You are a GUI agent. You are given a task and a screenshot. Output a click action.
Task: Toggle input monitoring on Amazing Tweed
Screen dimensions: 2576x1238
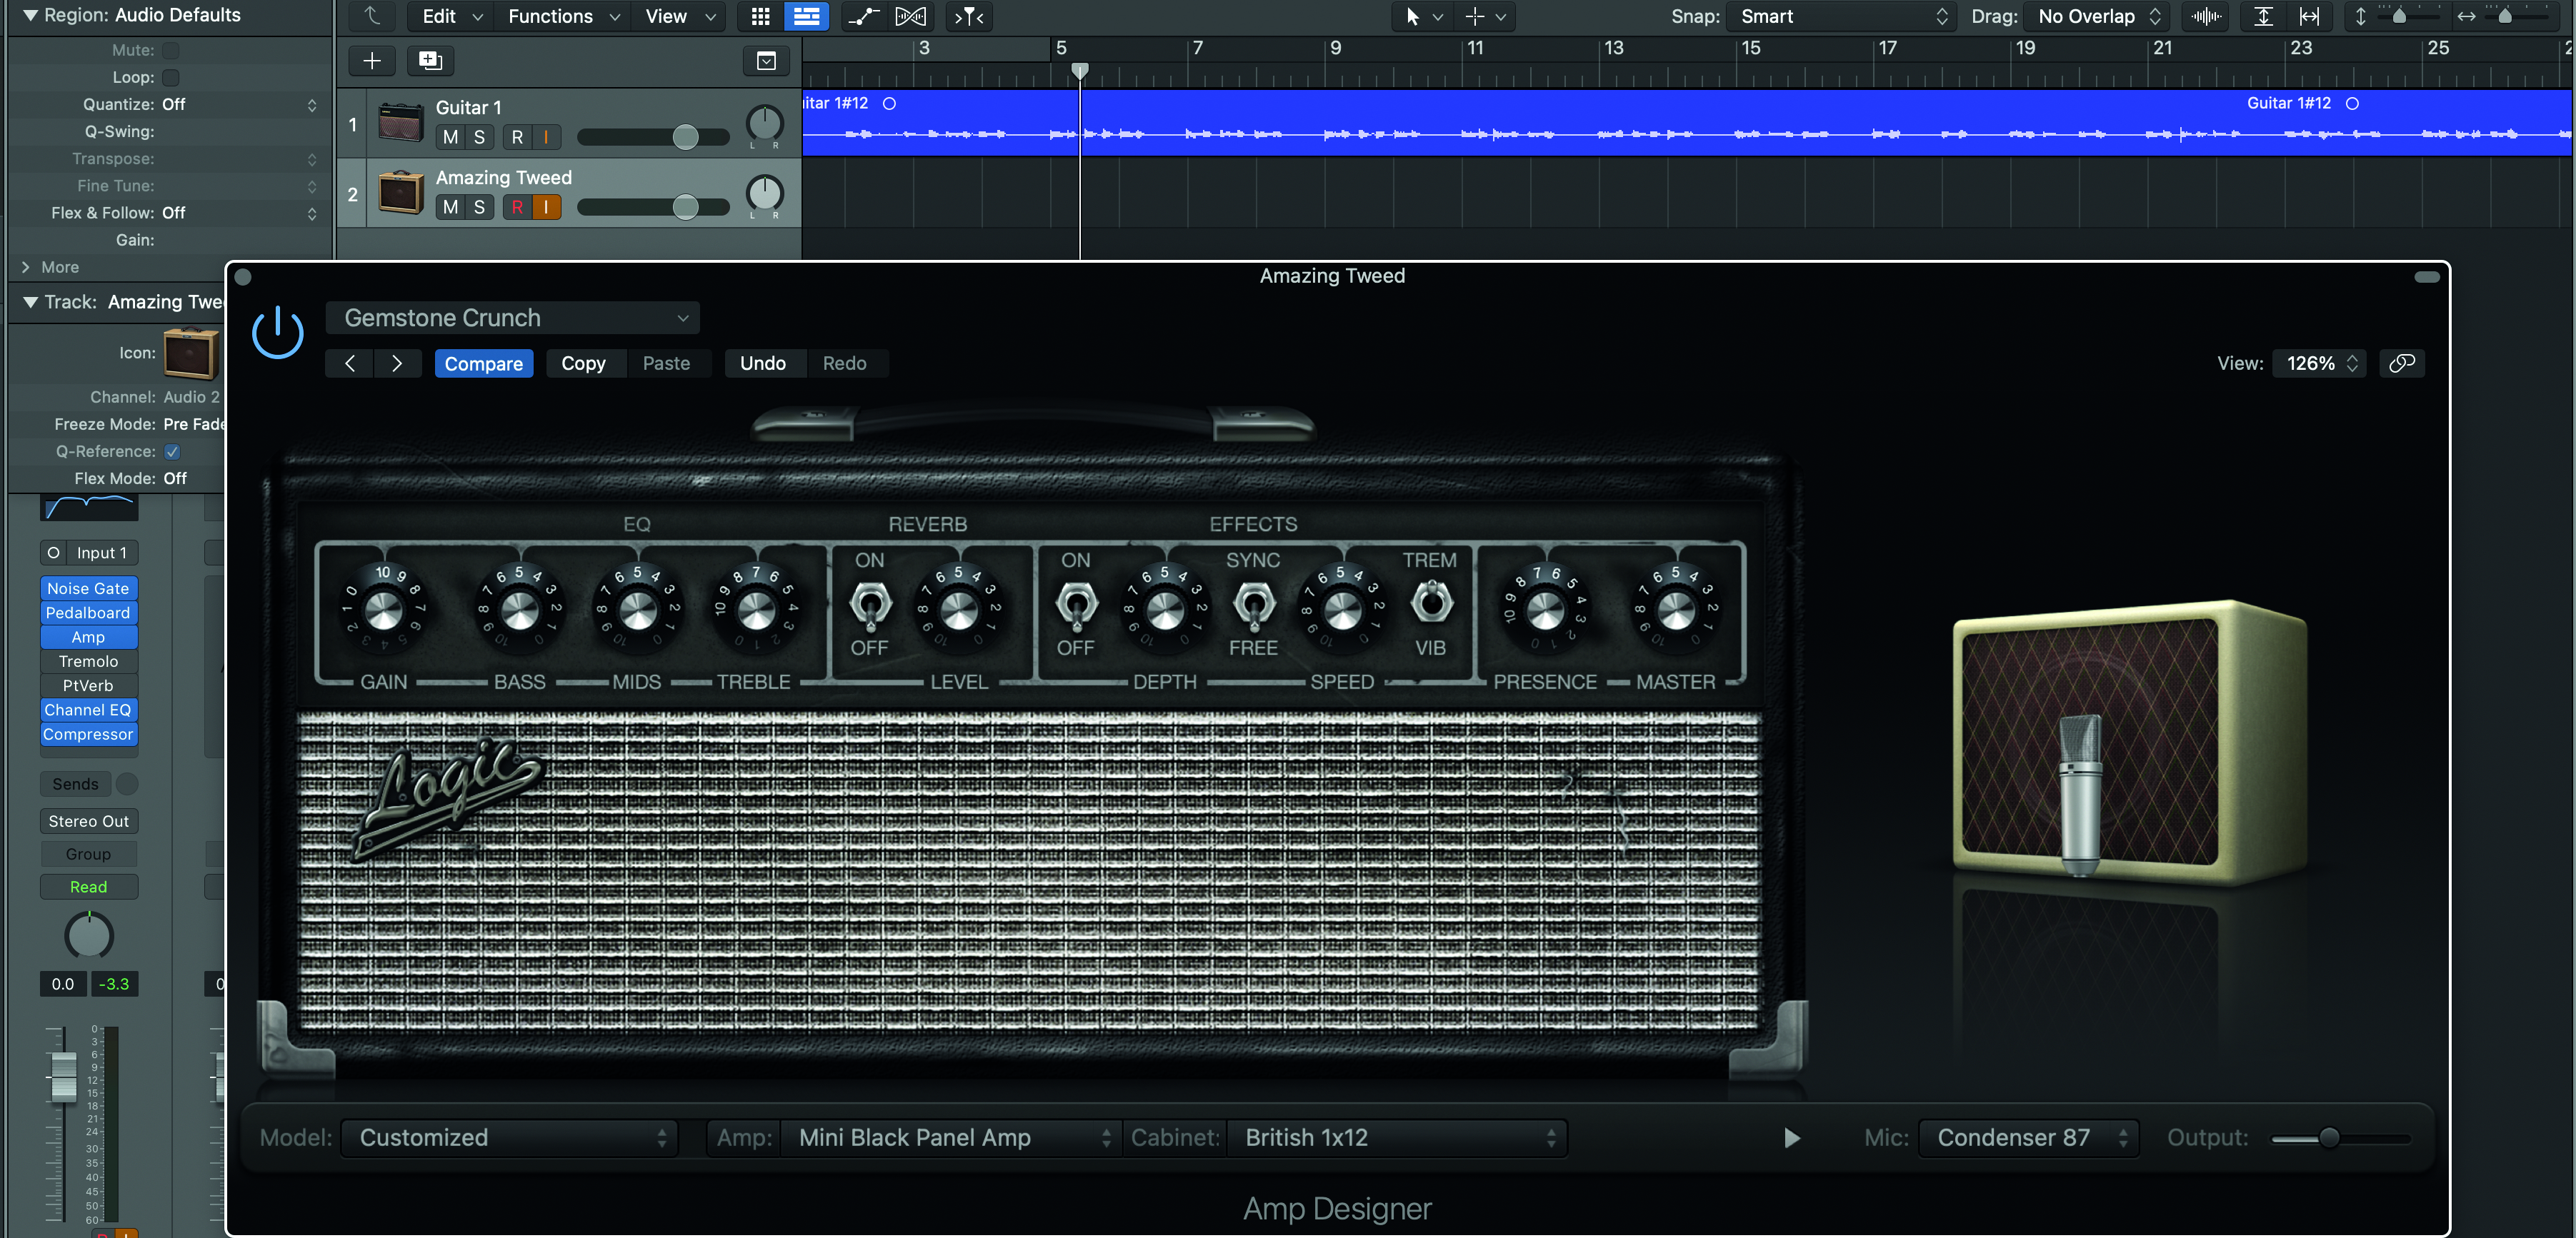click(546, 207)
